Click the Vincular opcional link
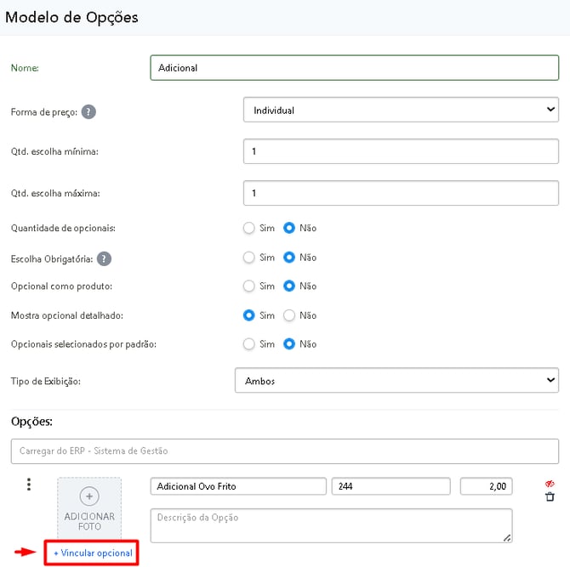Viewport: 570px width, 567px height. coord(93,553)
